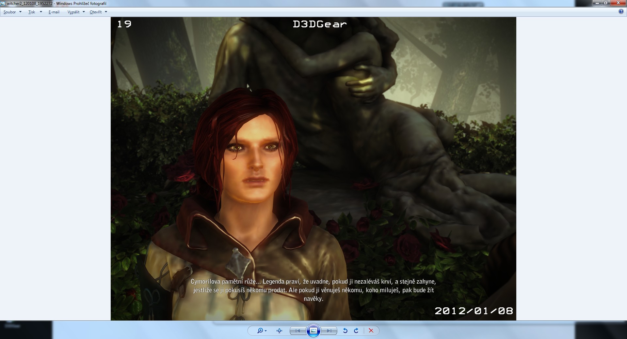Click the 'D3DGear' overlay text

pyautogui.click(x=320, y=24)
